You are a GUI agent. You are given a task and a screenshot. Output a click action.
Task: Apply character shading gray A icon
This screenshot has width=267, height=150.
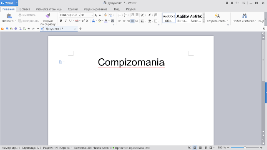coord(112,21)
